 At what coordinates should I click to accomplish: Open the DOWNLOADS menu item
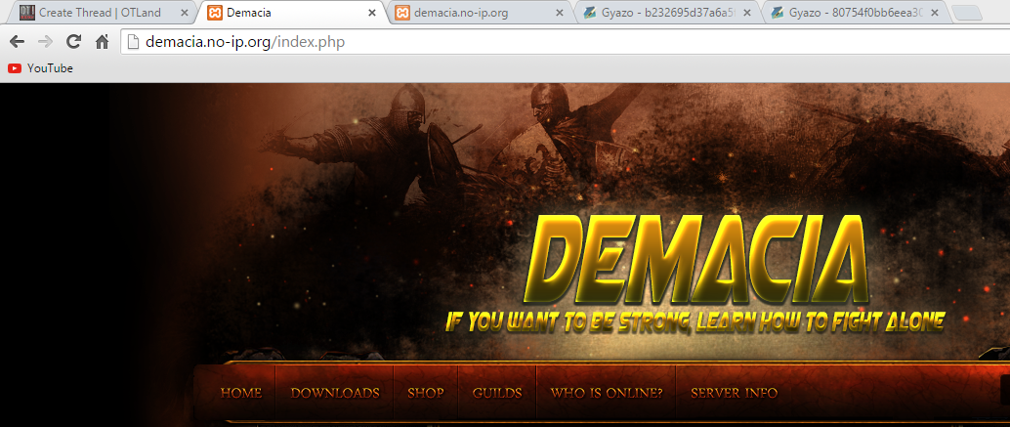pyautogui.click(x=335, y=393)
